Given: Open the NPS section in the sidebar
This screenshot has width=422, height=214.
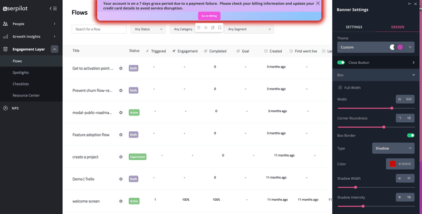Looking at the screenshot, I should point(19,108).
